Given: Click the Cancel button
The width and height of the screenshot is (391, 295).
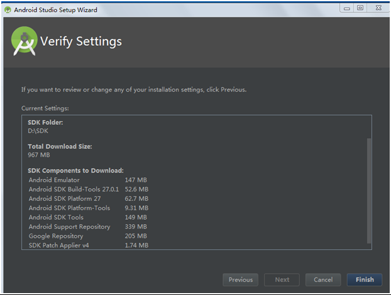Looking at the screenshot, I should coord(323,280).
